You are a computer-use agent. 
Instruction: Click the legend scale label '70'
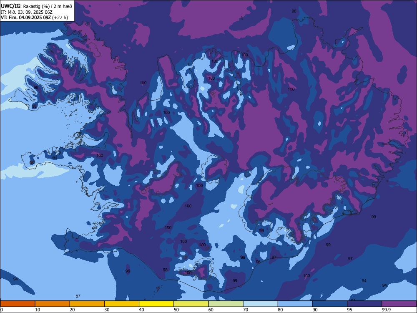[x=246, y=310]
